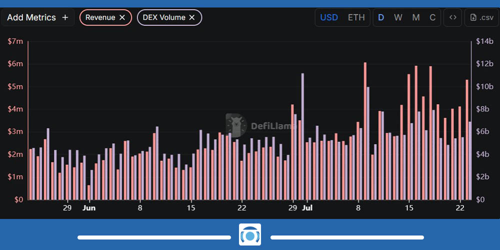The height and width of the screenshot is (250, 500).
Task: Click the Jun label on the x-axis
Action: (88, 207)
